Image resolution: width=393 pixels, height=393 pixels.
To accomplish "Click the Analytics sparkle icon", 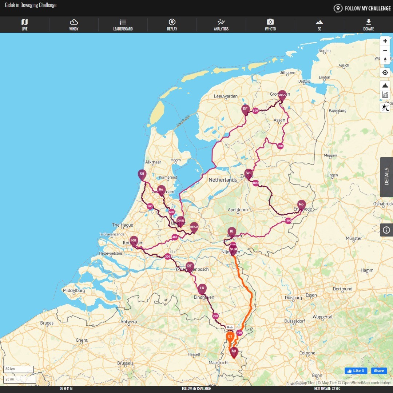I will click(x=221, y=22).
